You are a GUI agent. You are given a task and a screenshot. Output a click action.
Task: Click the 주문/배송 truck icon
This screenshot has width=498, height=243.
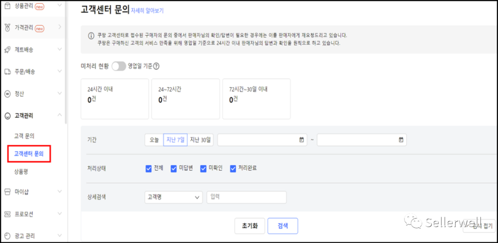tap(7, 71)
